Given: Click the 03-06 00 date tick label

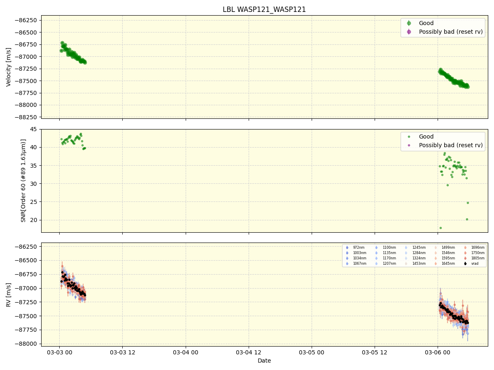Looking at the screenshot, I should click(438, 352).
